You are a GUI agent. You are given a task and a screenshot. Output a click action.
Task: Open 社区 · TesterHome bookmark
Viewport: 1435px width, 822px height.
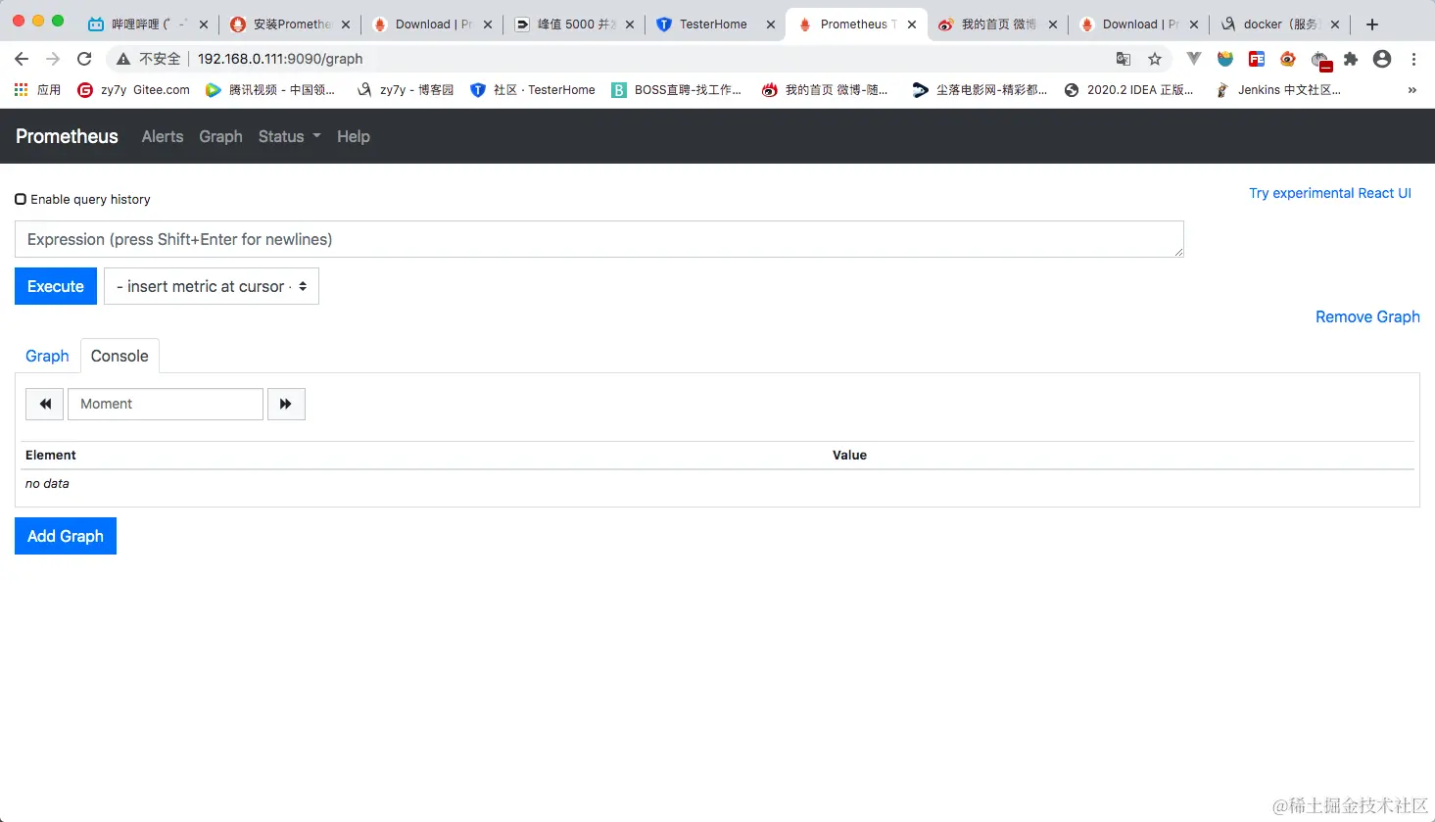pyautogui.click(x=533, y=90)
